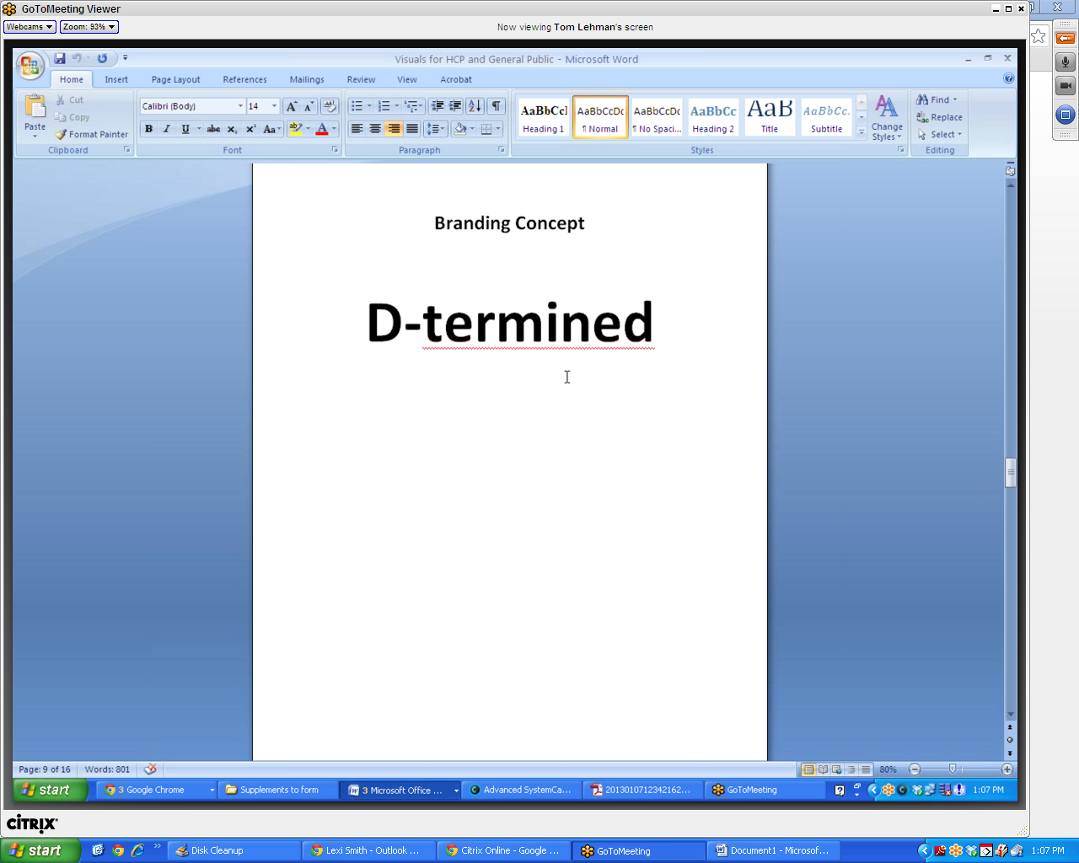Toggle Italic formatting
This screenshot has width=1079, height=863.
(167, 129)
